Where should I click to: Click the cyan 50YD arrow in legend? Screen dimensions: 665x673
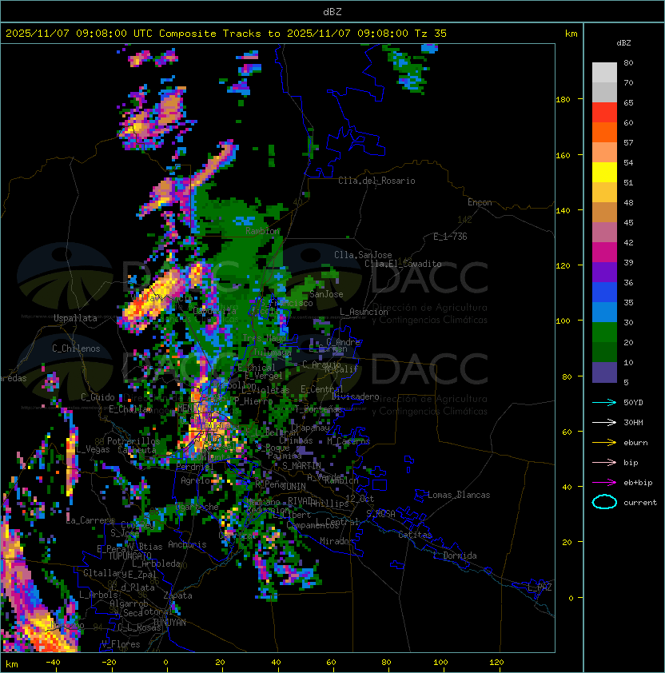coord(604,402)
